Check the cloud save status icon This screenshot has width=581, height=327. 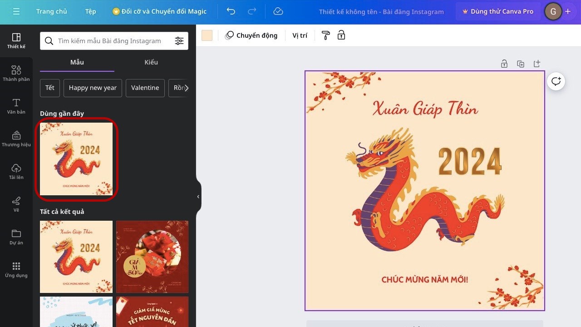[x=278, y=11]
